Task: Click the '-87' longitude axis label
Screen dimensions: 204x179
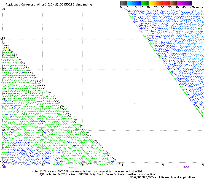Action: tap(42, 165)
